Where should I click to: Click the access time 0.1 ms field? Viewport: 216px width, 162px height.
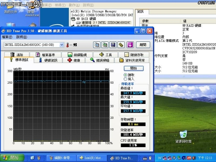tap(133, 124)
